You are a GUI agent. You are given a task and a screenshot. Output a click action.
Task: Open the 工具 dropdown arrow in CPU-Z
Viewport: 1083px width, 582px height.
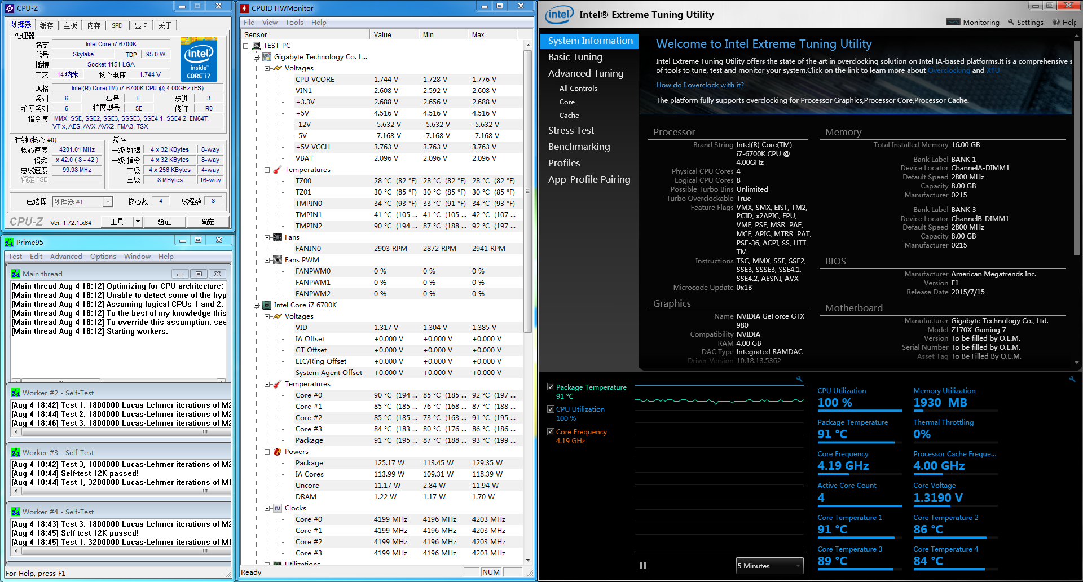pos(138,222)
